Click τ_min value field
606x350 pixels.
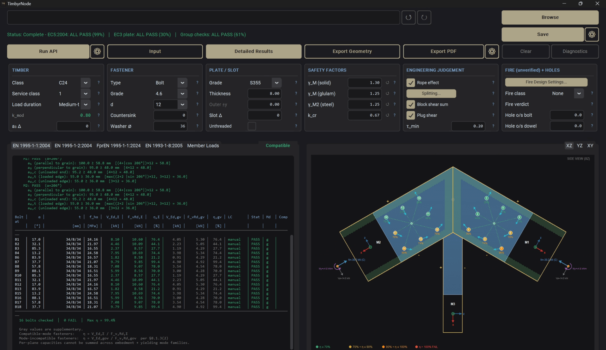[468, 126]
